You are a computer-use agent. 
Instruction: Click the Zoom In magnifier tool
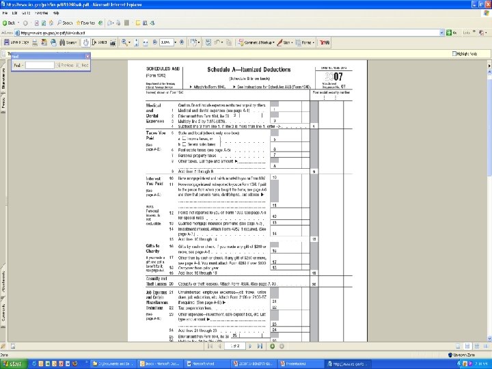coord(124,42)
